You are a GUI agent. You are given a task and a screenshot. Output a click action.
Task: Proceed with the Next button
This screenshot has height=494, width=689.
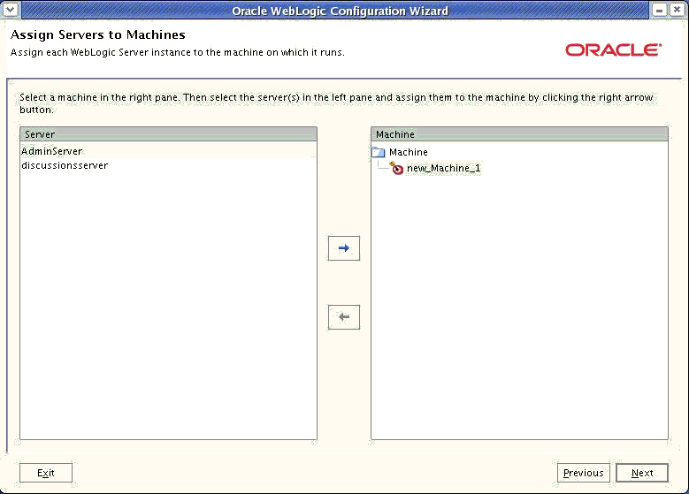(x=642, y=473)
